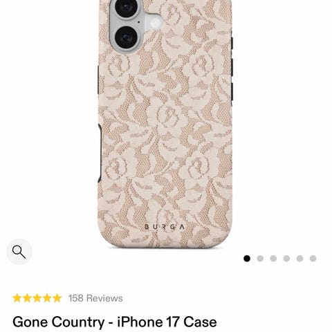Click the upper camera lens on the phone
This screenshot has width=332, height=332.
(126, 8)
